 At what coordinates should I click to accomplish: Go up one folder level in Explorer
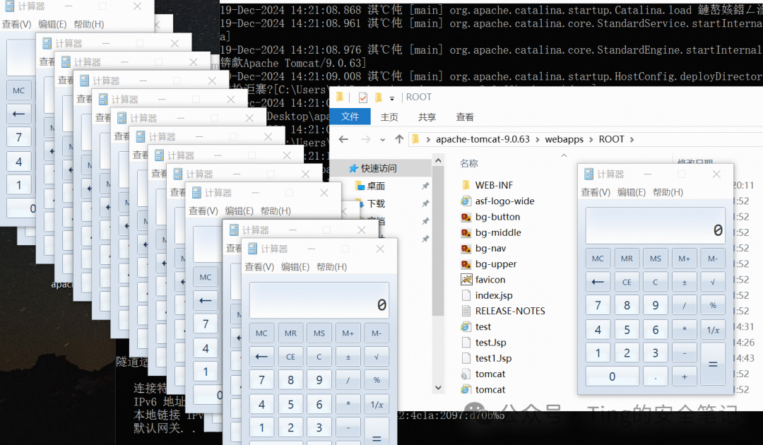click(x=399, y=139)
